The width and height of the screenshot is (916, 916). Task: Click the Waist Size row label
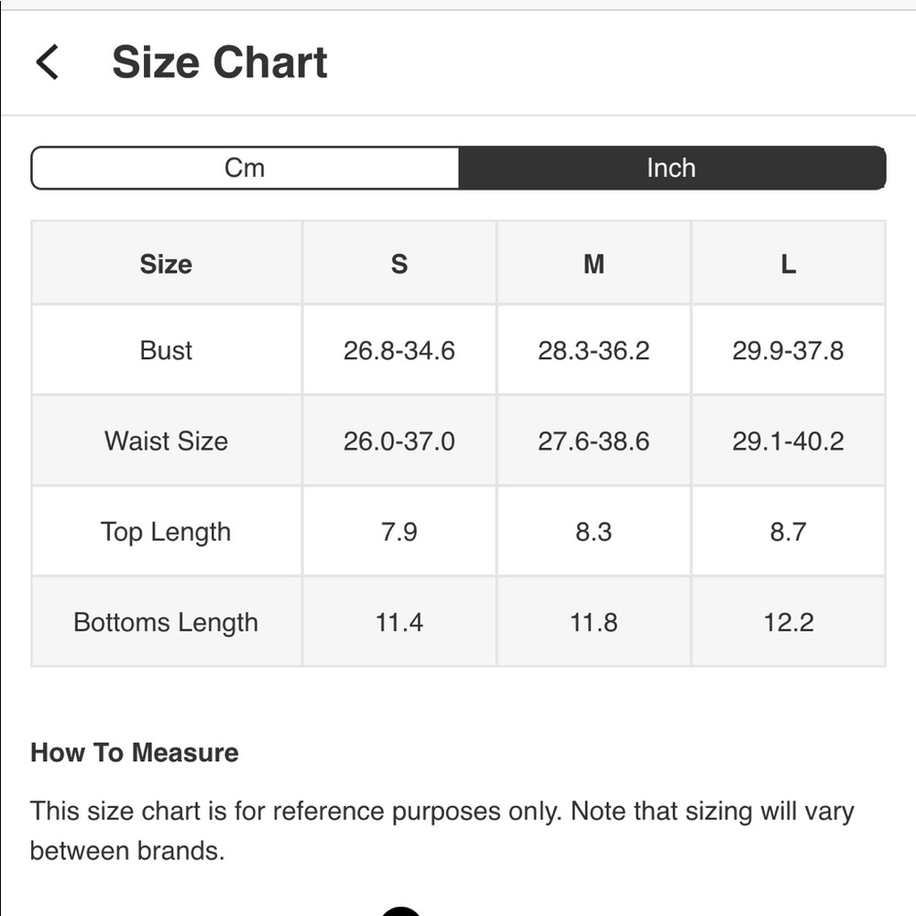[x=167, y=442]
